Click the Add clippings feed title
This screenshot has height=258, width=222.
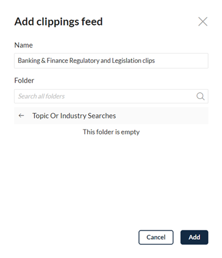(59, 21)
